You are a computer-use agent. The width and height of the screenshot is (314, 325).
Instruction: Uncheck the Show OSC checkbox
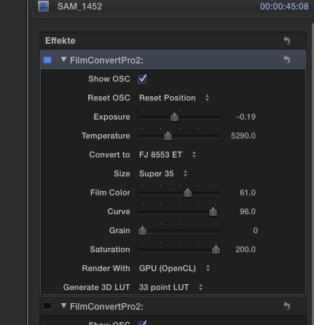142,79
